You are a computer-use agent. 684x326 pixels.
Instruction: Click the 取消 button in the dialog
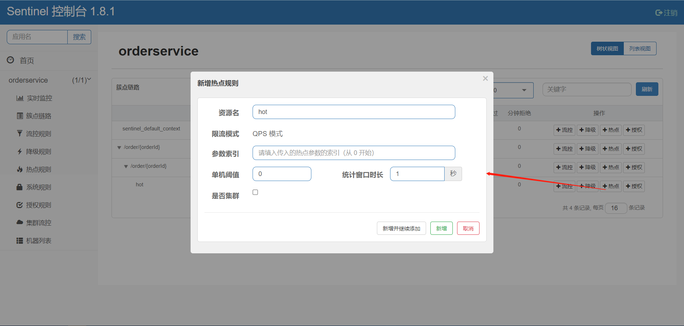tap(468, 228)
